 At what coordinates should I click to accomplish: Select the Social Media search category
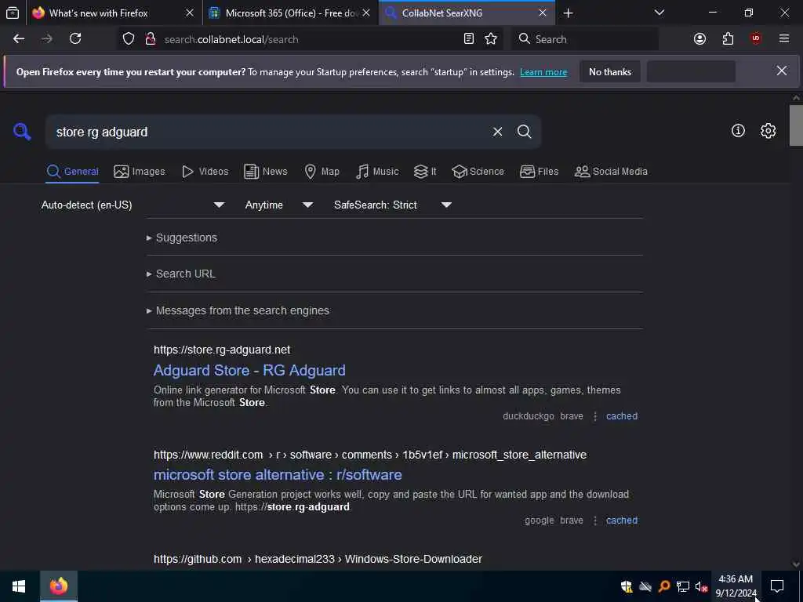tap(611, 172)
